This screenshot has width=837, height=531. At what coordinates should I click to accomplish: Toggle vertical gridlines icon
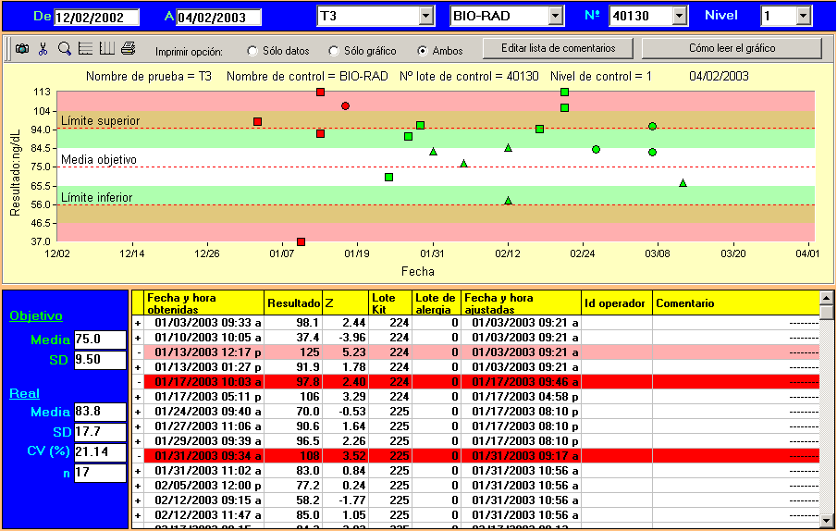pyautogui.click(x=106, y=49)
